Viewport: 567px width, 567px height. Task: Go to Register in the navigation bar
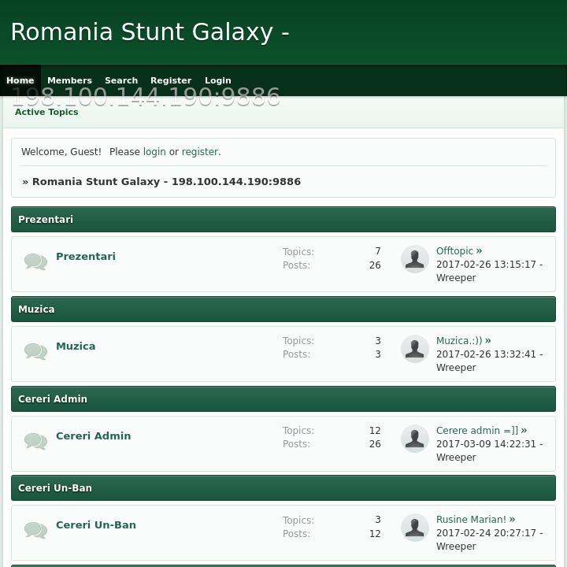click(171, 80)
